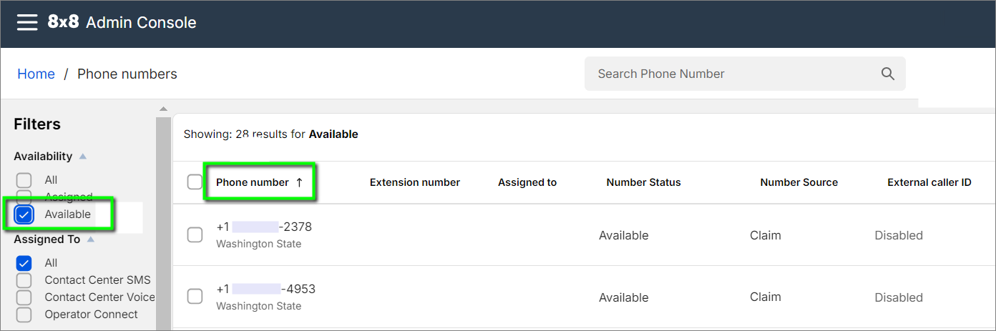Sort by Number Status column header

(x=643, y=182)
